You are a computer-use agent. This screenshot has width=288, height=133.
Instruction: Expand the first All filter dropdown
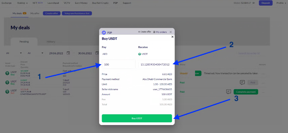click(14, 53)
